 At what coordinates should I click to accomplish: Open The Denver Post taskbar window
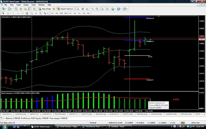(x=93, y=127)
